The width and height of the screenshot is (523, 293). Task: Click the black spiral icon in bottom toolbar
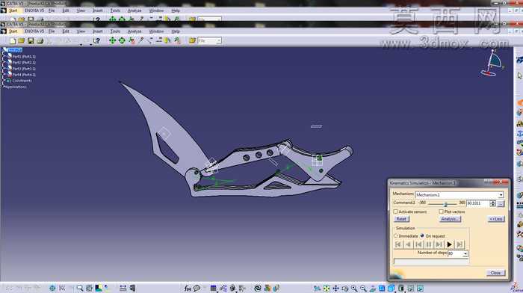tap(258, 289)
